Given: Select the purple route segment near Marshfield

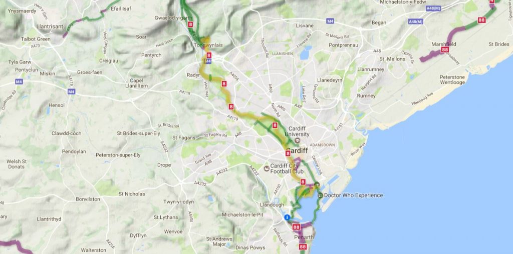Looking at the screenshot, I should click(430, 56).
